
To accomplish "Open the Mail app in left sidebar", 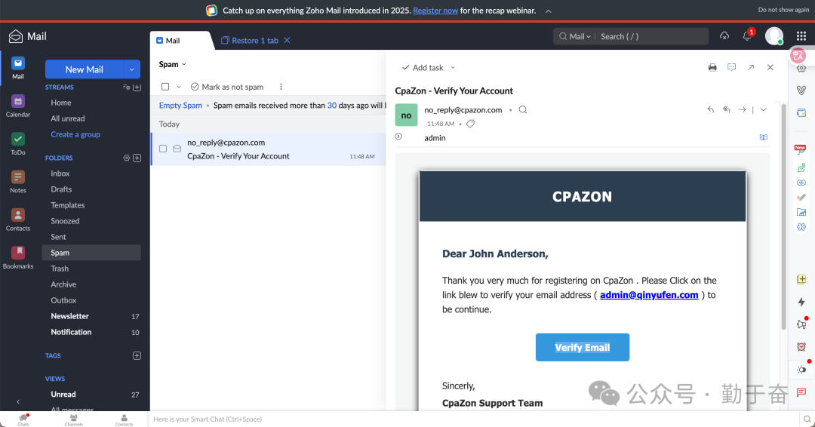I will pyautogui.click(x=17, y=68).
